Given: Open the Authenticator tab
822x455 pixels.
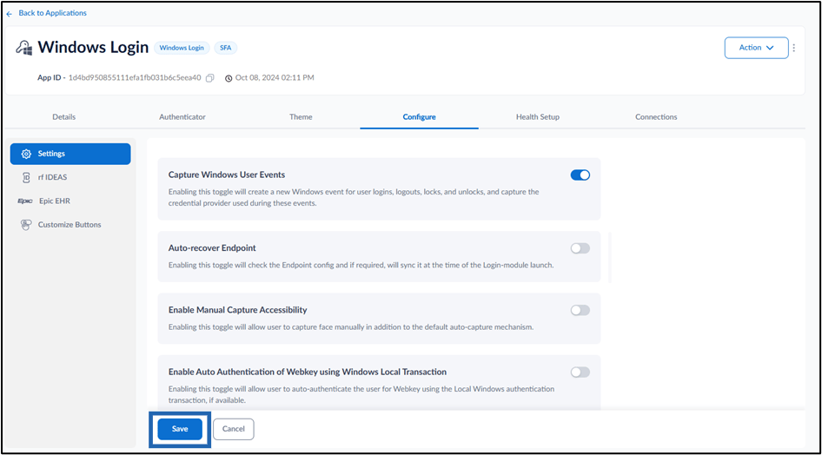Looking at the screenshot, I should coord(182,116).
